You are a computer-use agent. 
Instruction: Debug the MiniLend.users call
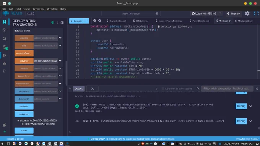coord(241,121)
